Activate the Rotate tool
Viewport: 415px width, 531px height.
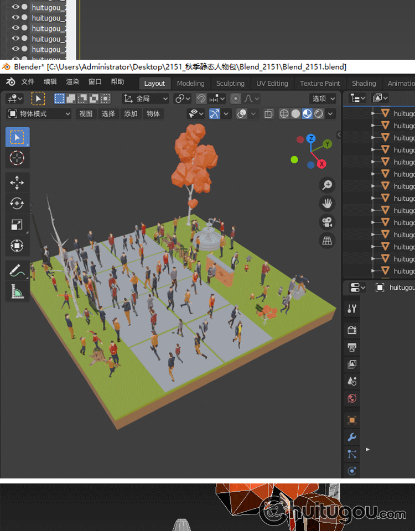(17, 204)
